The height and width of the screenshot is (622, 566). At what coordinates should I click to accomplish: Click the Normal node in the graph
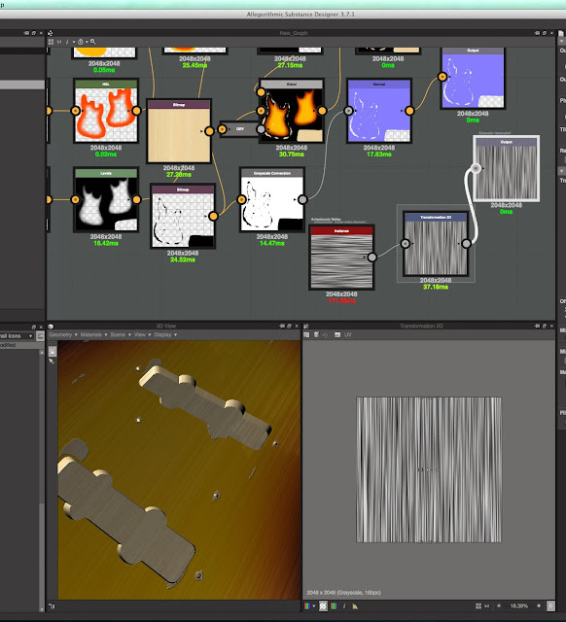379,111
